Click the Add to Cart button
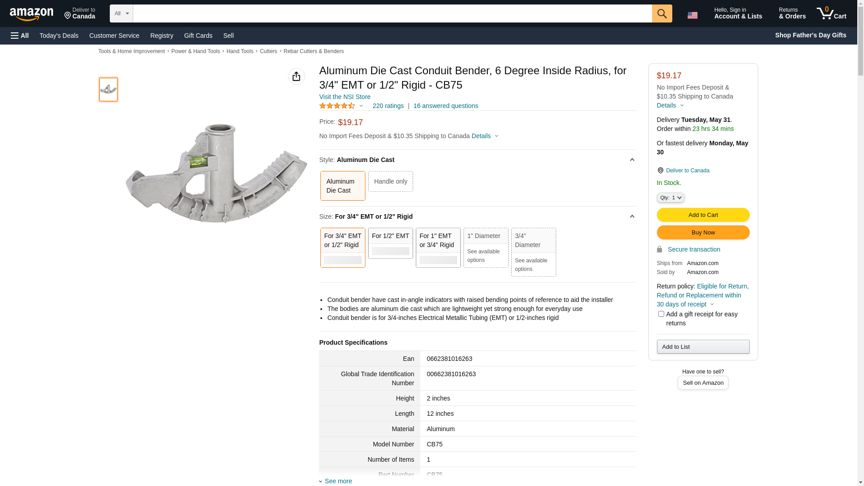864x486 pixels. (x=703, y=215)
